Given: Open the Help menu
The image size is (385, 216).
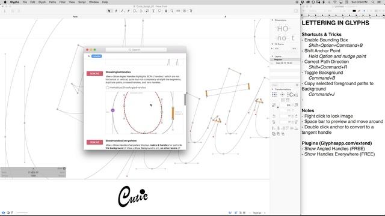Looking at the screenshot, I should pos(105,2).
